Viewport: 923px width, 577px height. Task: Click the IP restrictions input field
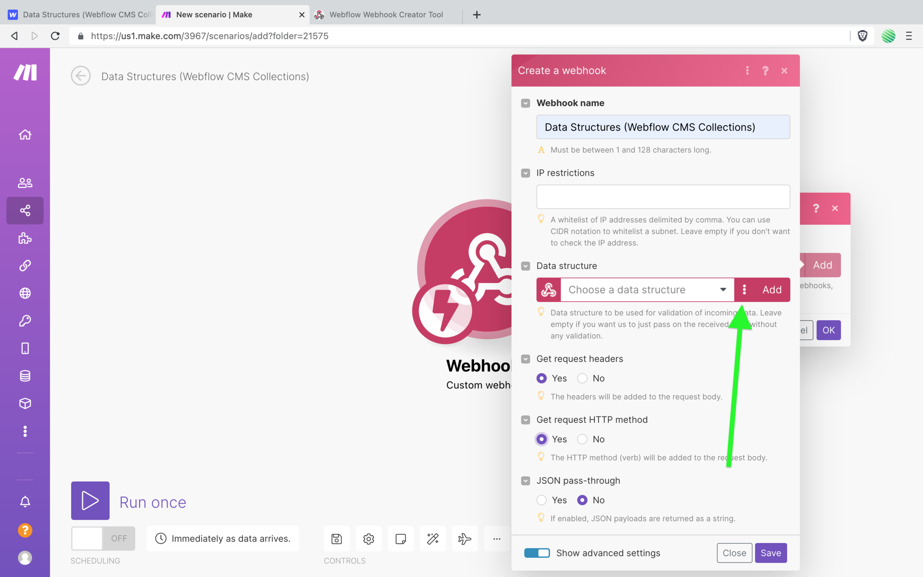point(663,197)
